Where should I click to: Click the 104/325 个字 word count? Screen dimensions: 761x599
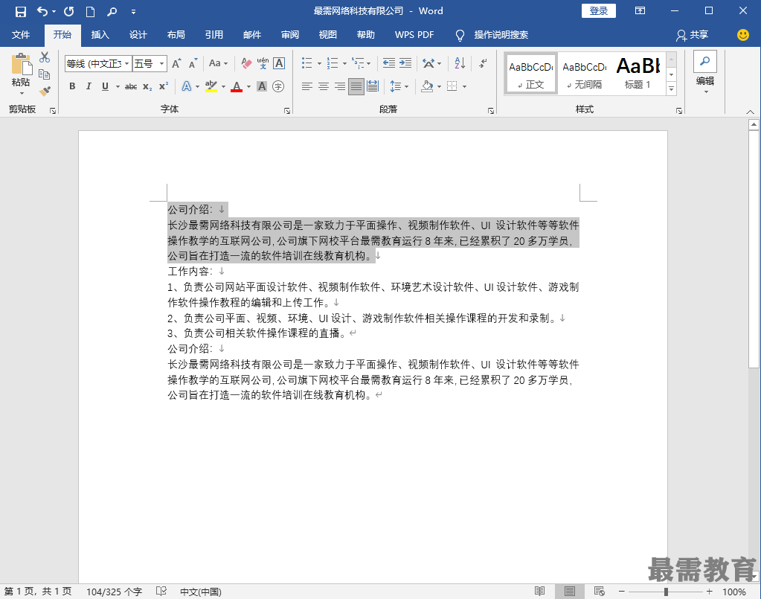[x=114, y=592]
